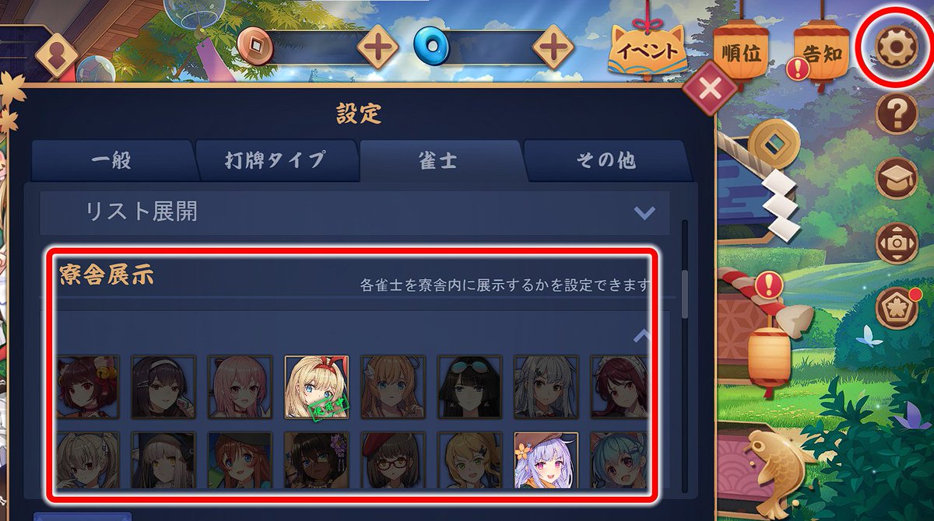Open the 順位 ranking lantern
The width and height of the screenshot is (934, 521).
coord(740,54)
